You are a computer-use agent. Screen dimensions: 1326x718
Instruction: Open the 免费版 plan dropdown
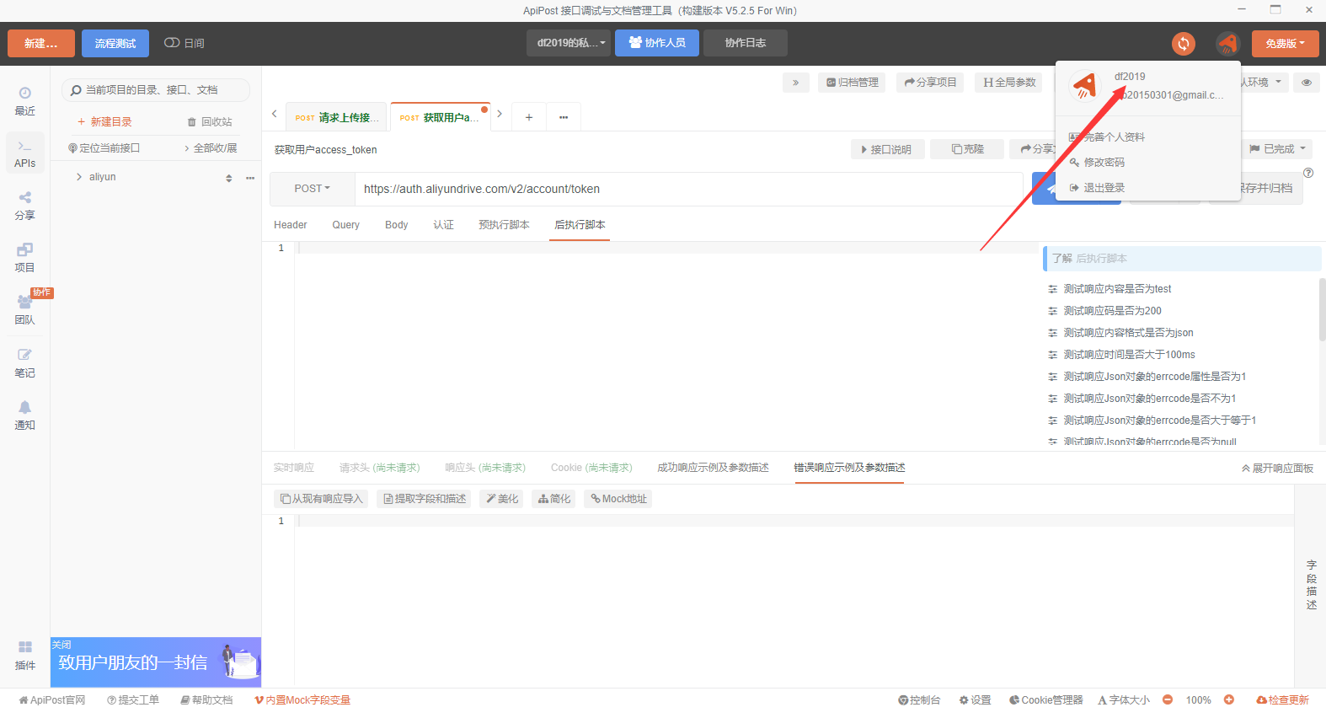1286,44
